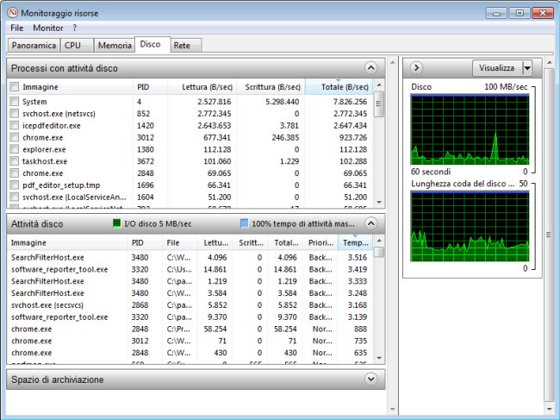
Task: Click the Disco throughput graph
Action: click(470, 129)
